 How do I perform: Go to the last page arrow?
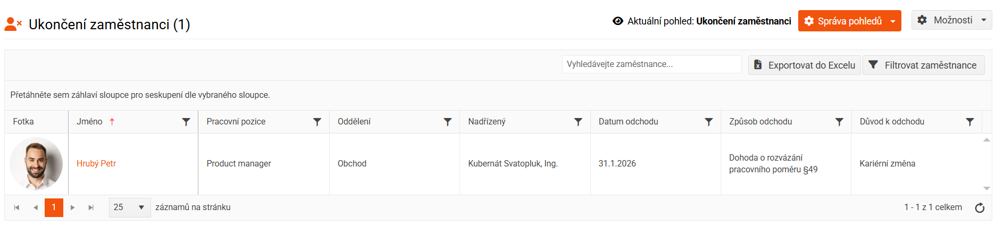(91, 207)
